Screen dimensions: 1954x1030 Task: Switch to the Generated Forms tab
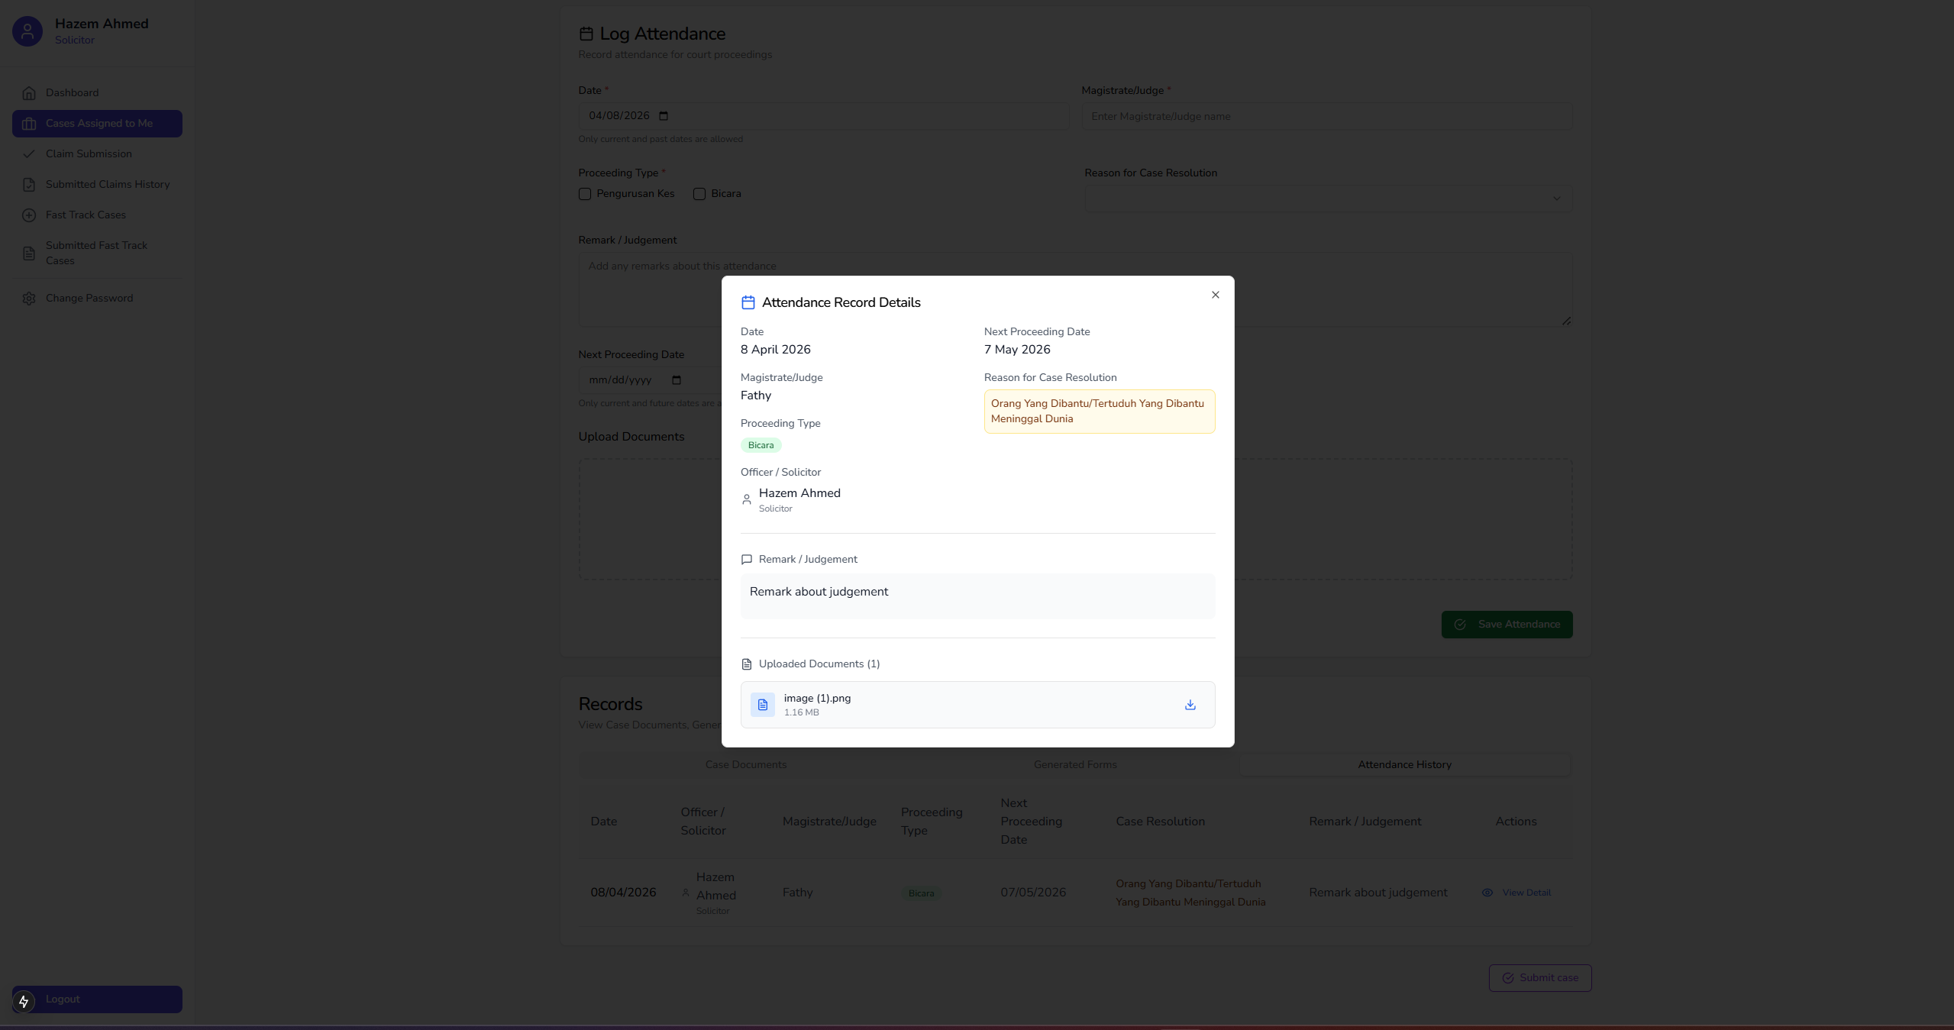[x=1074, y=764]
